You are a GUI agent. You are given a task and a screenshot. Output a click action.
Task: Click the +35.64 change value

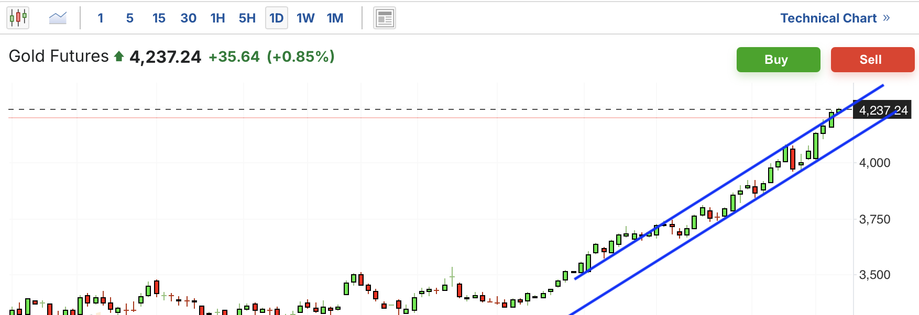[234, 57]
